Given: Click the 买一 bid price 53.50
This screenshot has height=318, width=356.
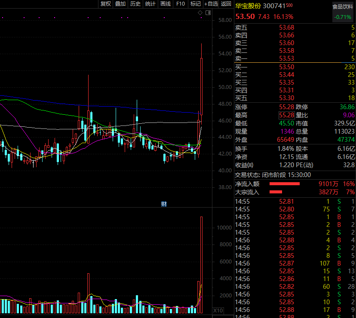Looking at the screenshot, I should [287, 67].
